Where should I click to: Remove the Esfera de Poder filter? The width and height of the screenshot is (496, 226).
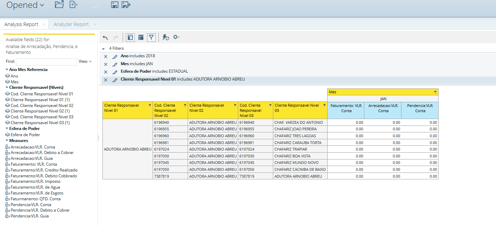pos(106,72)
